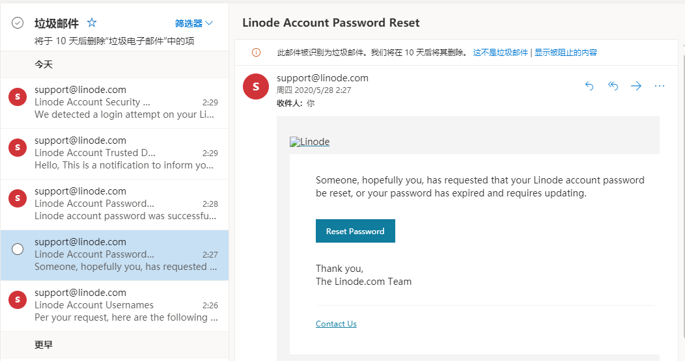Open the Linode Account Trusted Device email
685x361 pixels.
point(124,153)
